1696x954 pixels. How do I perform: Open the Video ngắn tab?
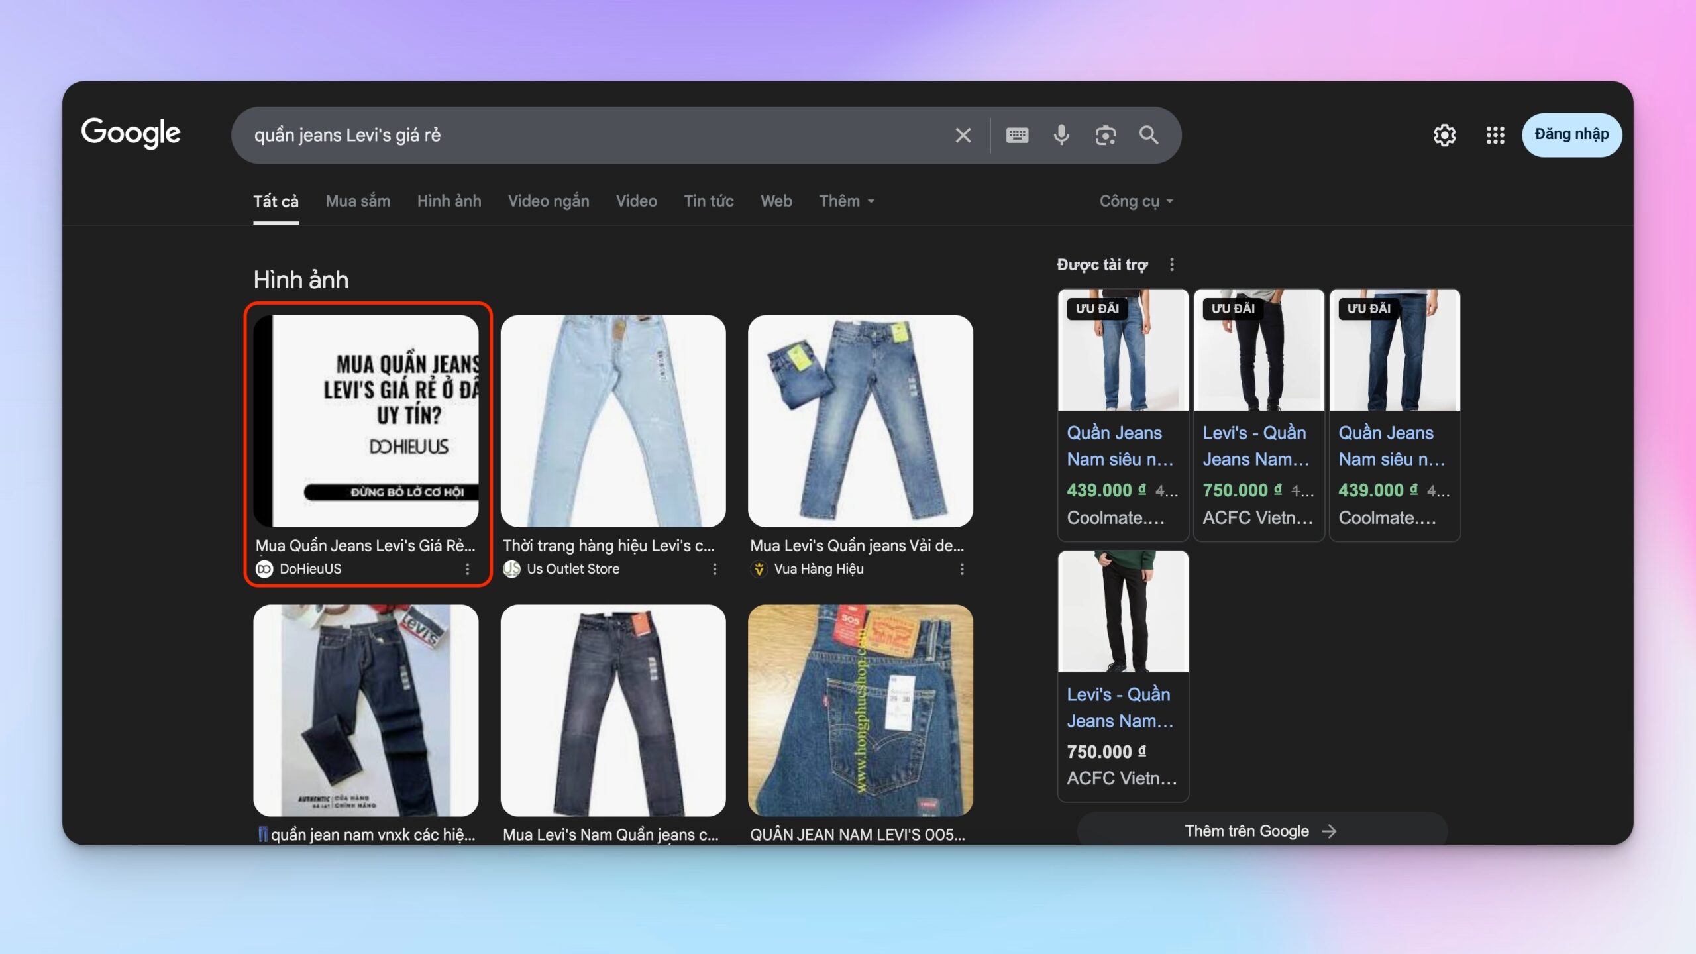[x=549, y=201]
